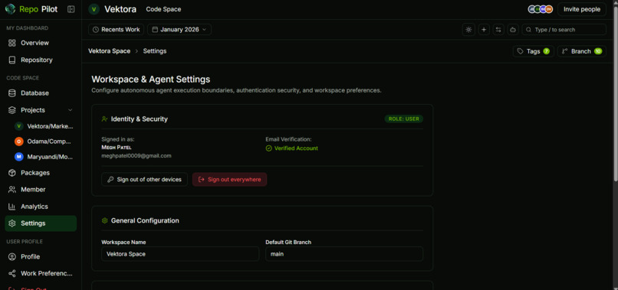618x290 pixels.
Task: Click Sign out everywhere button
Action: click(229, 179)
